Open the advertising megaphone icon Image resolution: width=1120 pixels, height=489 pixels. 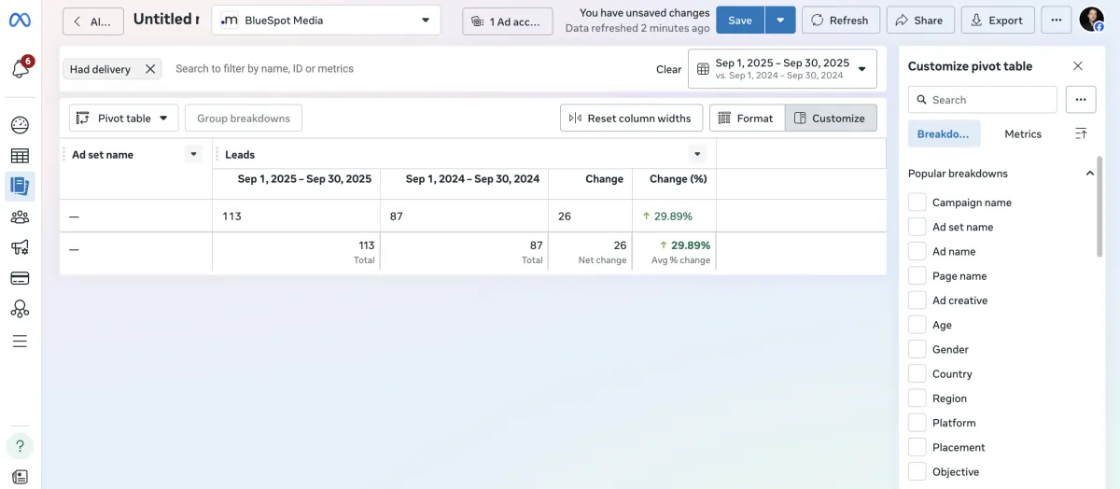pos(20,247)
